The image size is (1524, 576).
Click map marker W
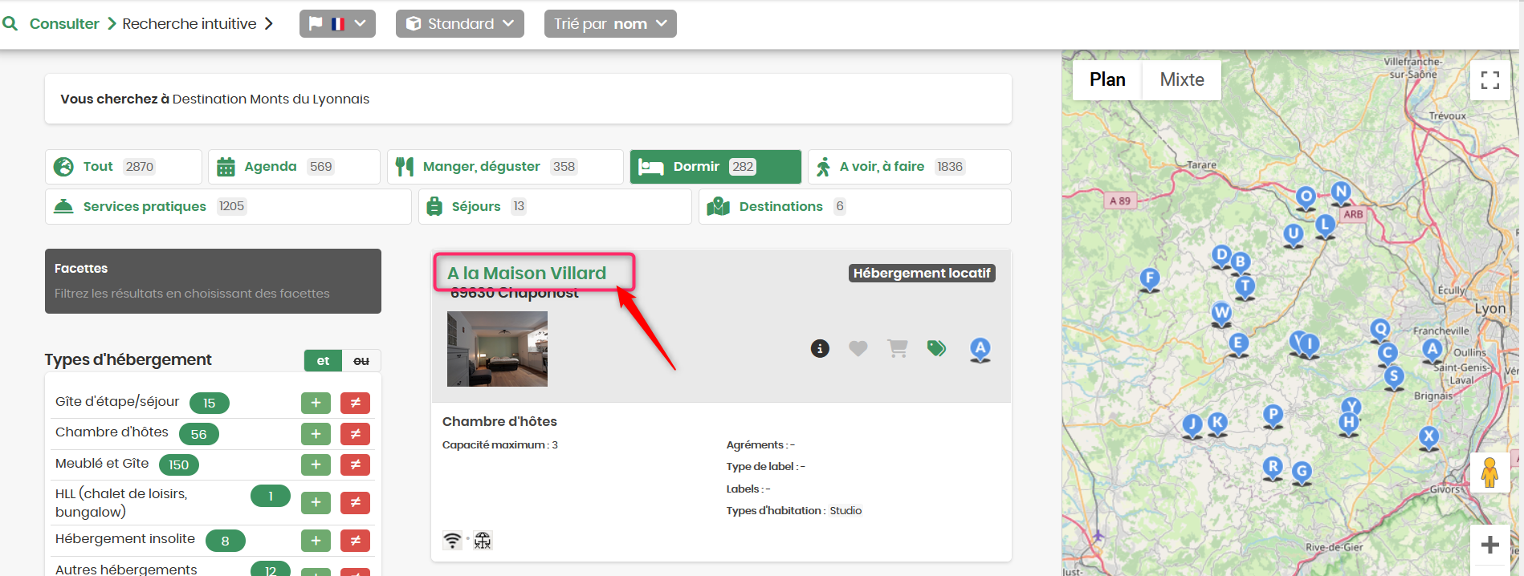1222,313
